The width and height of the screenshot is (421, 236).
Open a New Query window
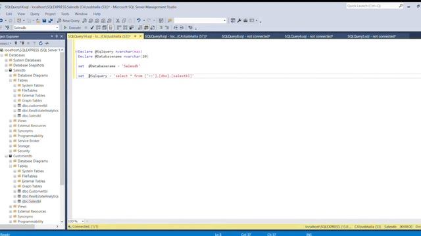tap(68, 20)
